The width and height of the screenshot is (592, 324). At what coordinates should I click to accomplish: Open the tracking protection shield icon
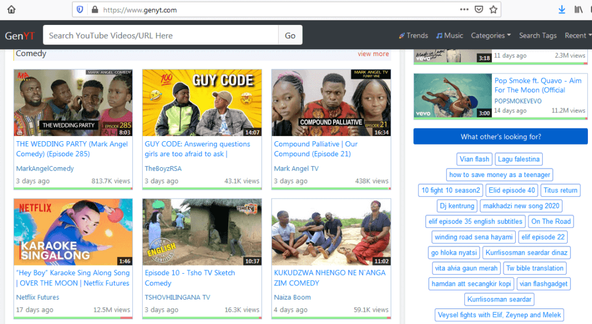point(80,9)
